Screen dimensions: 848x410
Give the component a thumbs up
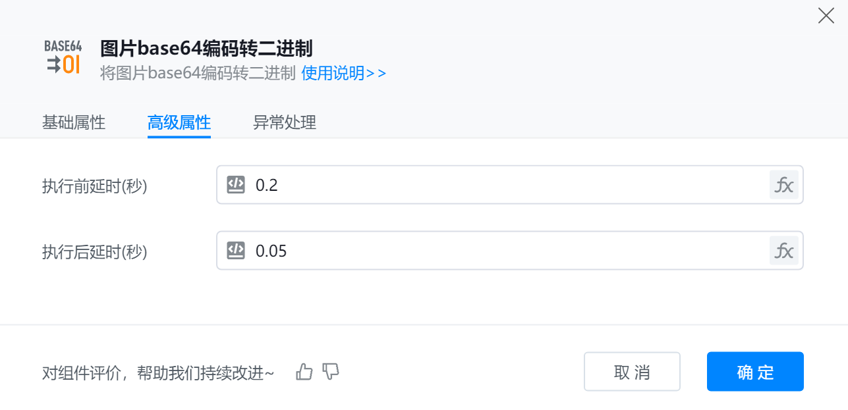[304, 372]
